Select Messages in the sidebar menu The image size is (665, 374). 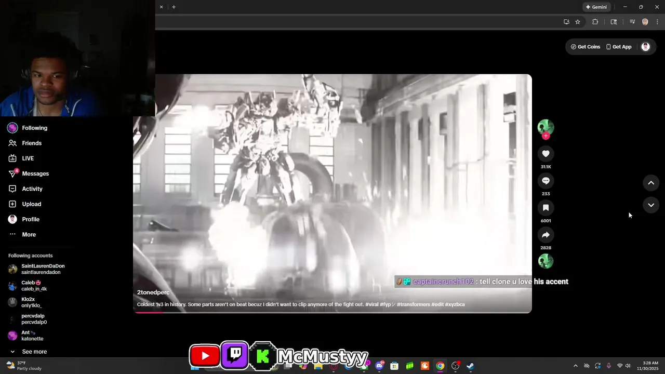click(x=35, y=173)
